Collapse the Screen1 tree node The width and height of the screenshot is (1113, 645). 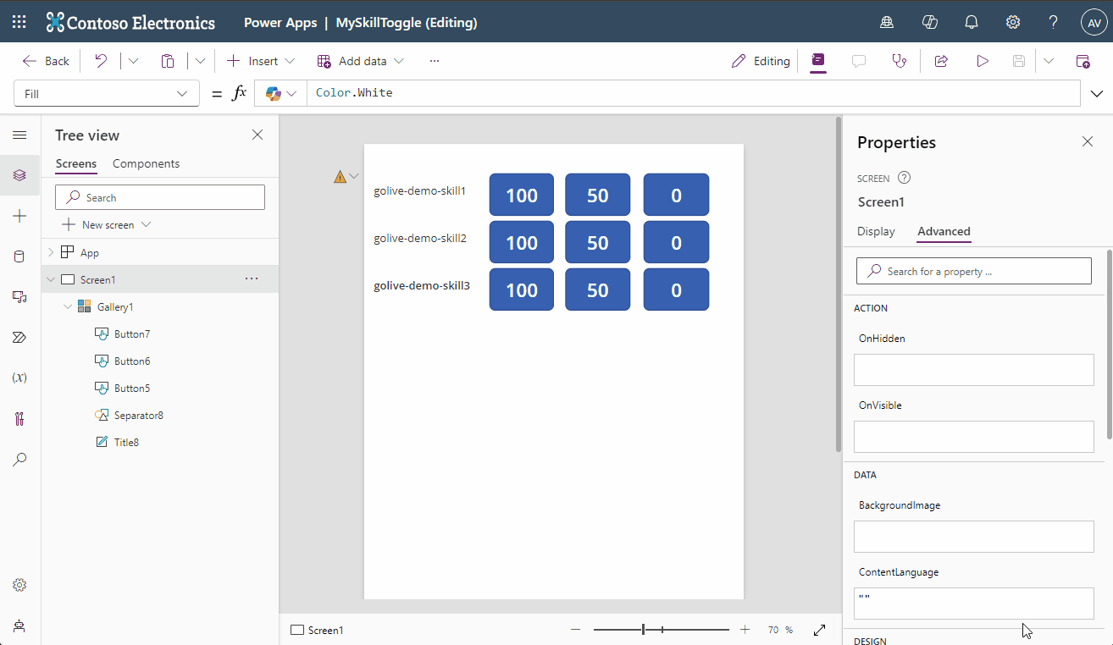point(51,279)
